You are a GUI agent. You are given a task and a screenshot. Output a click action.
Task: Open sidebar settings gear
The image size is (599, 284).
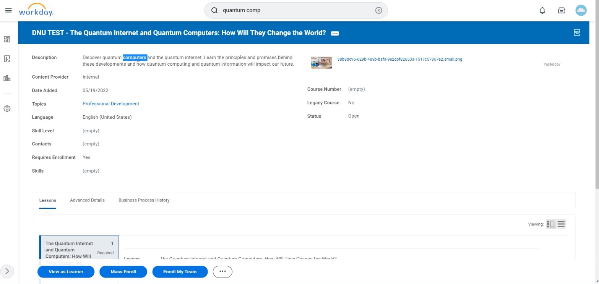[x=7, y=109]
